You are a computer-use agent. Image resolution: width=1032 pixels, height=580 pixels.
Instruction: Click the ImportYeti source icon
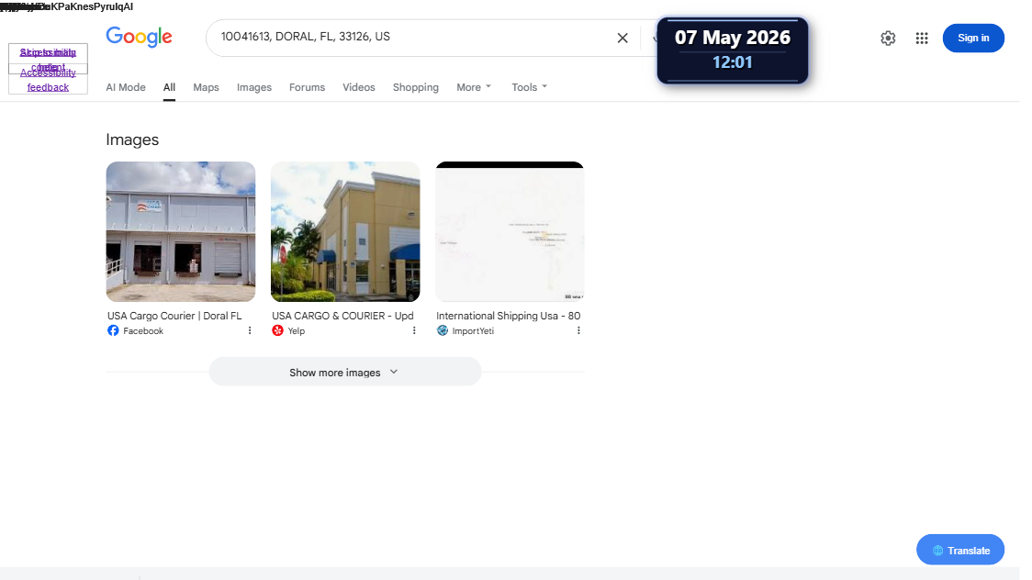point(443,330)
